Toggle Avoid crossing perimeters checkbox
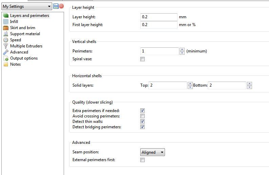This screenshot has width=269, height=175. click(x=142, y=116)
